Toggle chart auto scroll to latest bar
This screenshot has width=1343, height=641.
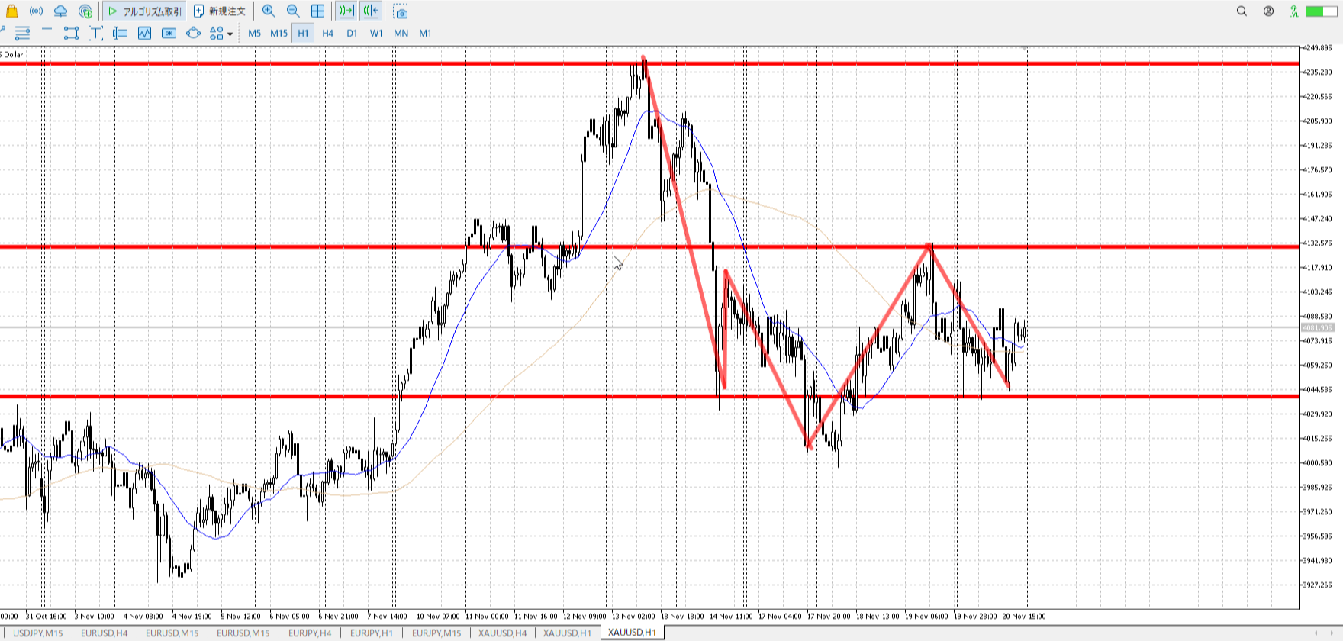tap(346, 11)
